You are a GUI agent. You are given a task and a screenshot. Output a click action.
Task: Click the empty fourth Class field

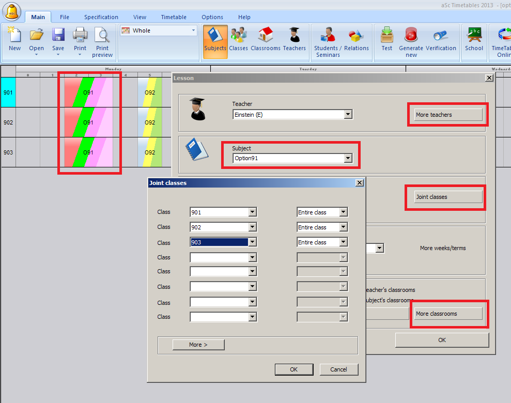pos(219,257)
